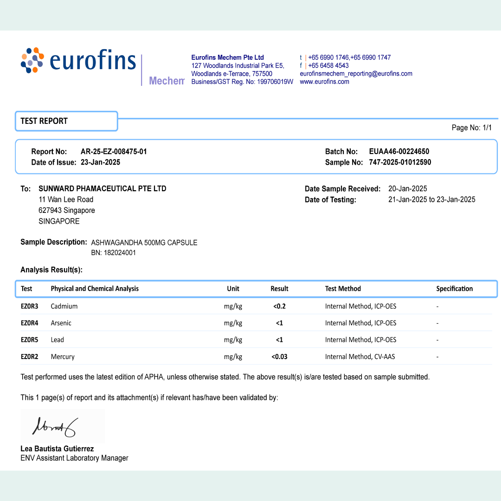Click the Cadmium row test method
The width and height of the screenshot is (501, 501).
[360, 306]
